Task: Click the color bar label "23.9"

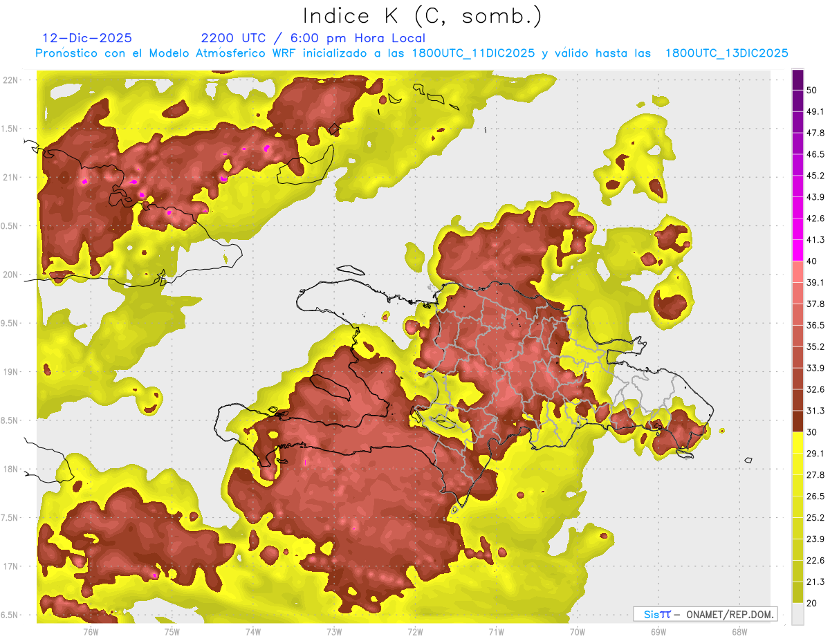Action: pos(815,539)
